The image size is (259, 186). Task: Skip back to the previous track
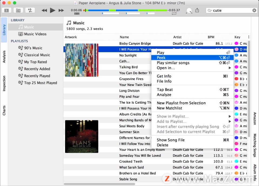[x=44, y=11]
